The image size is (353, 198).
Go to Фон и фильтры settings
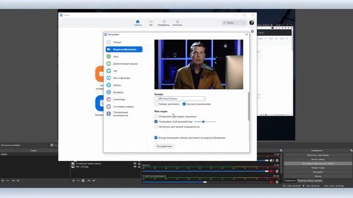tap(124, 78)
